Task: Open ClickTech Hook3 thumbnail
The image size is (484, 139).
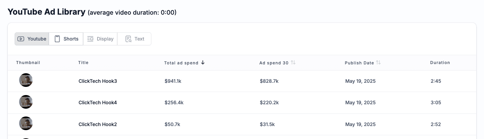Action: coord(26,80)
